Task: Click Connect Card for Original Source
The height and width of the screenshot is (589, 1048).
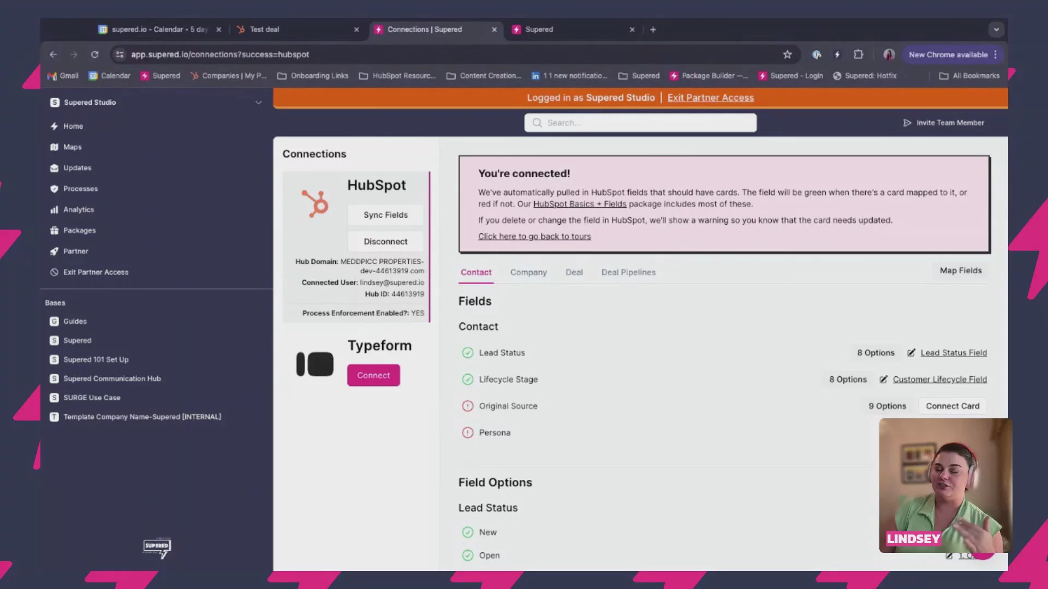Action: click(x=952, y=406)
